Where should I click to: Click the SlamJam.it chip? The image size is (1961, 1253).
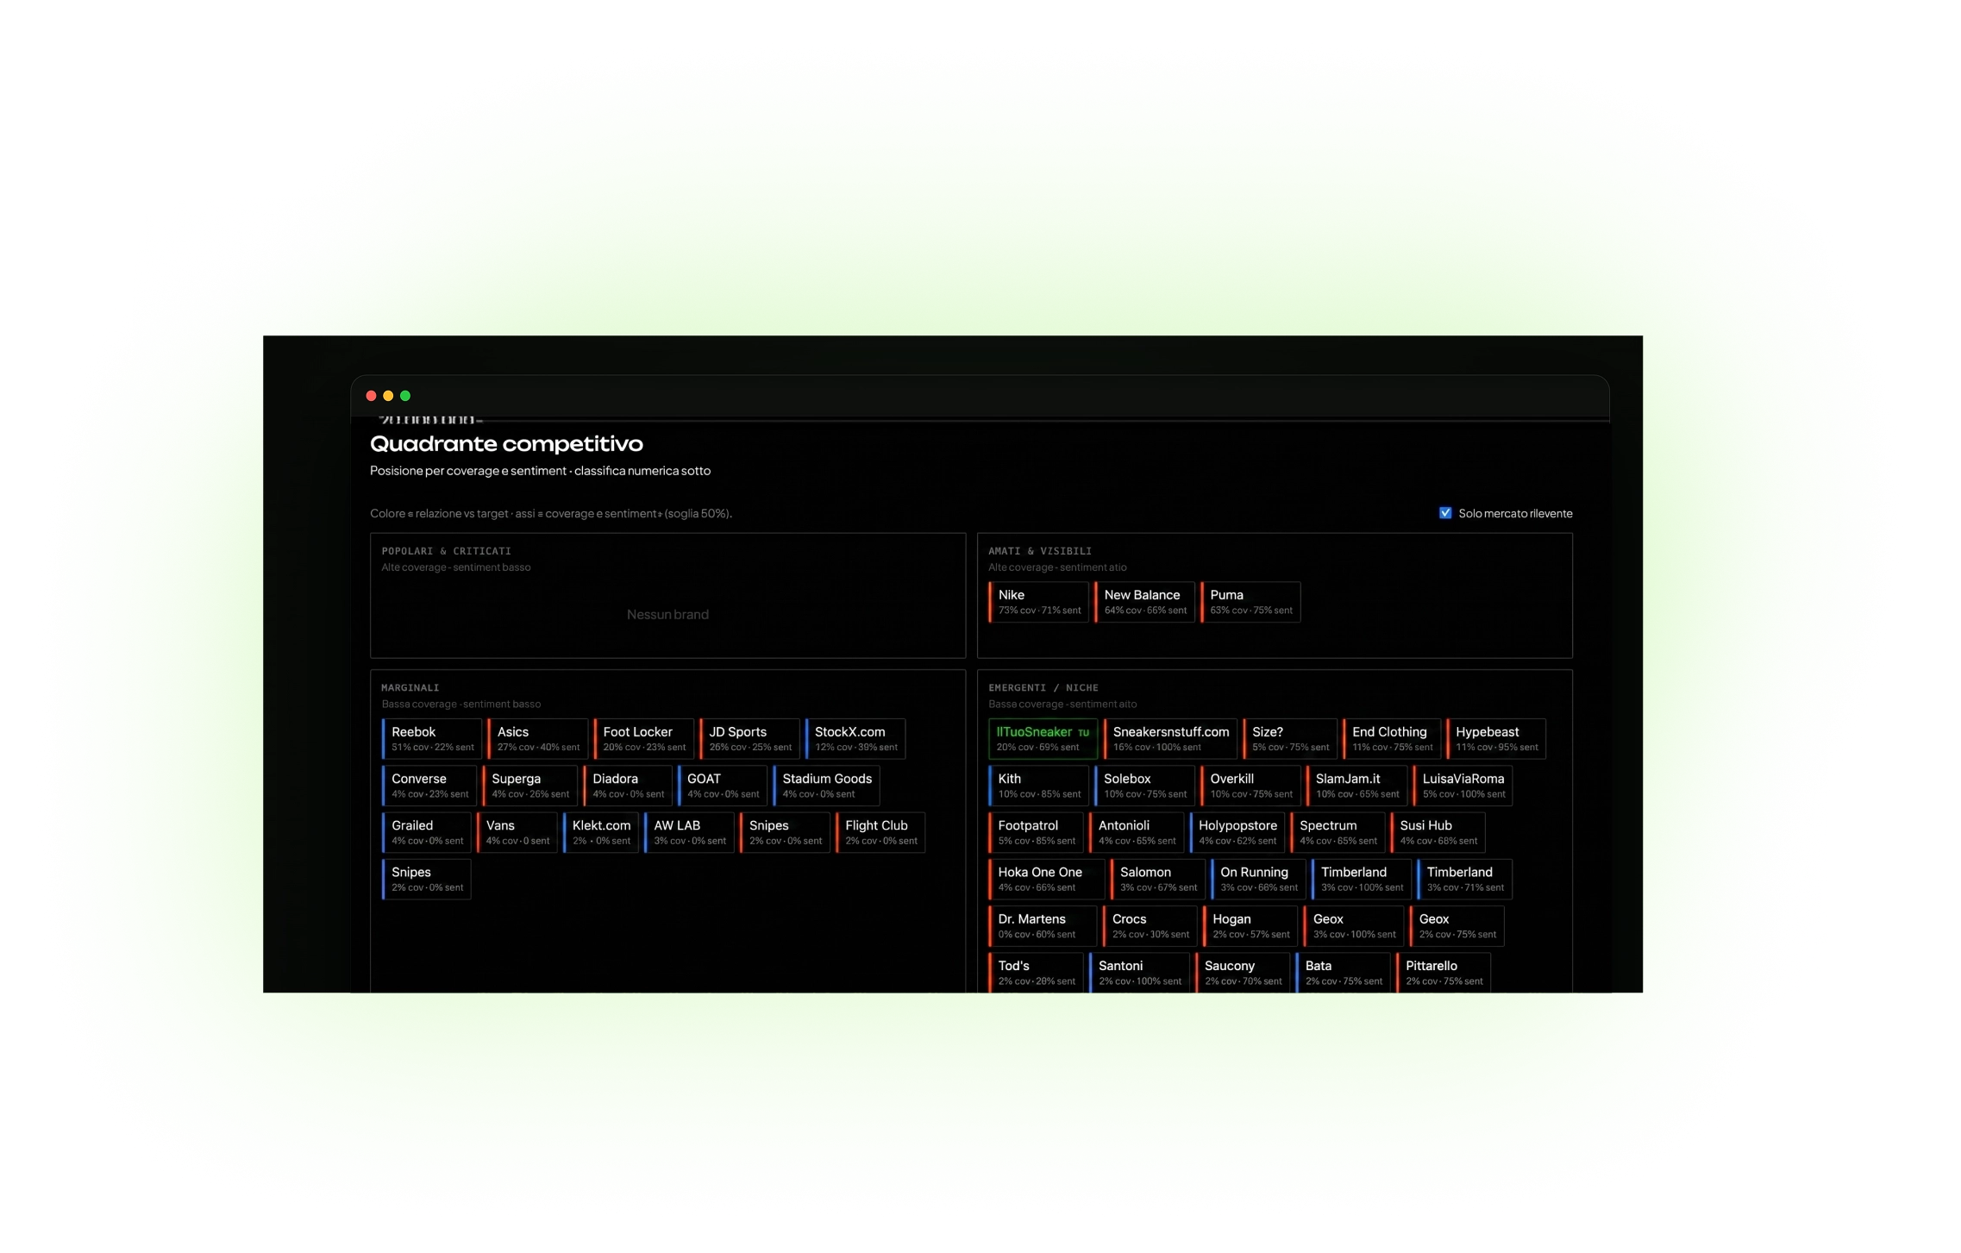(x=1356, y=786)
